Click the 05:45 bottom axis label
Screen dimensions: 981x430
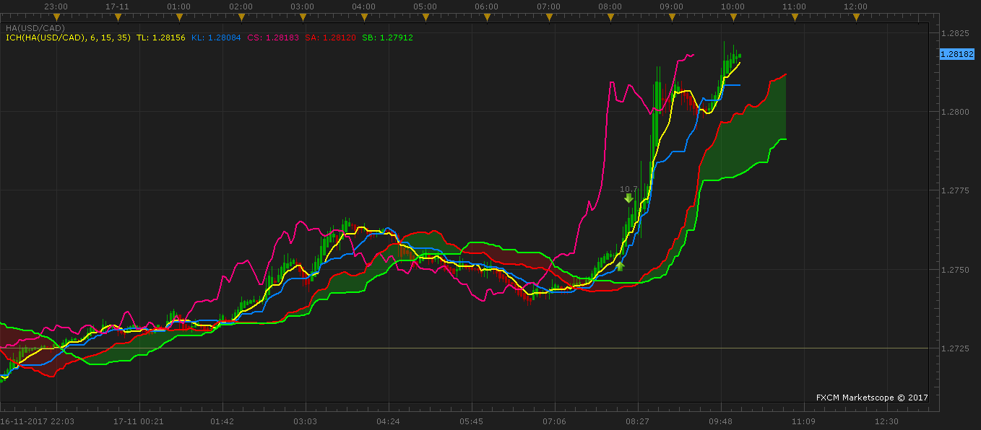(471, 421)
